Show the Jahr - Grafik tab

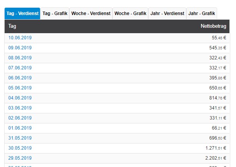(202, 13)
